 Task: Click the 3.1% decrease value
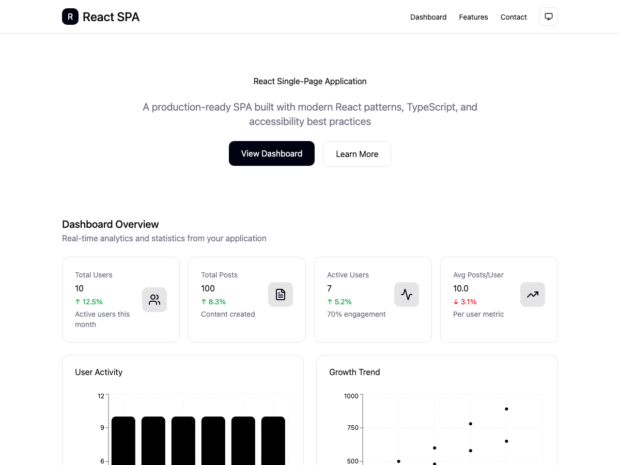pyautogui.click(x=469, y=302)
